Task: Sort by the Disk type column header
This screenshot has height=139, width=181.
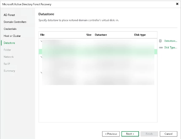Action: 140,35
